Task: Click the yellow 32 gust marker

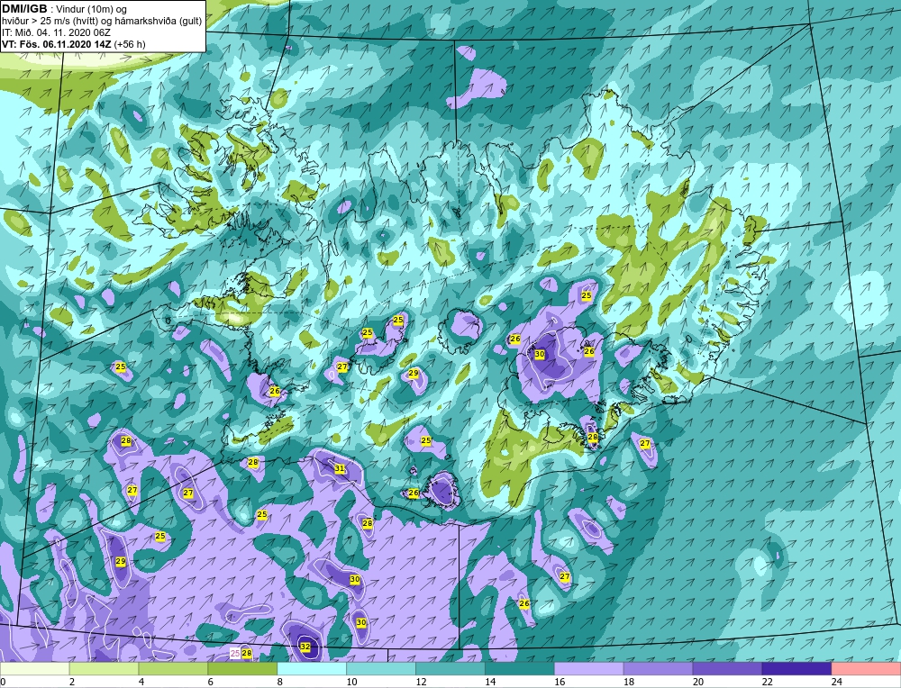Action: tap(305, 647)
